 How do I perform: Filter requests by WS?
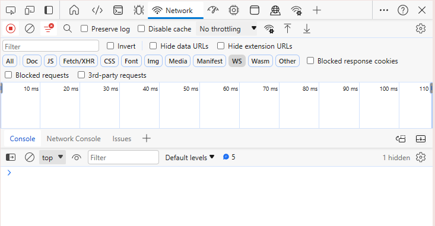click(237, 61)
